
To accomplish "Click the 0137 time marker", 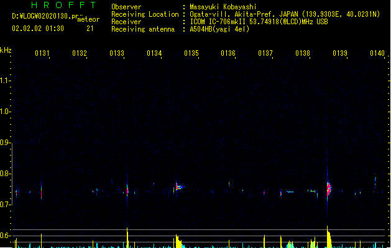I will (265, 53).
